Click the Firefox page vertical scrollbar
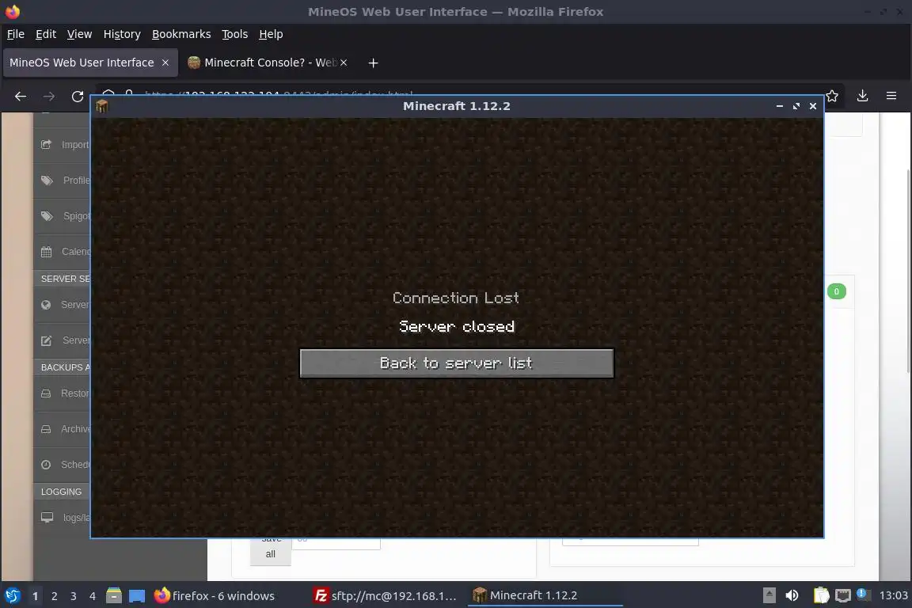The height and width of the screenshot is (608, 912). 909,271
